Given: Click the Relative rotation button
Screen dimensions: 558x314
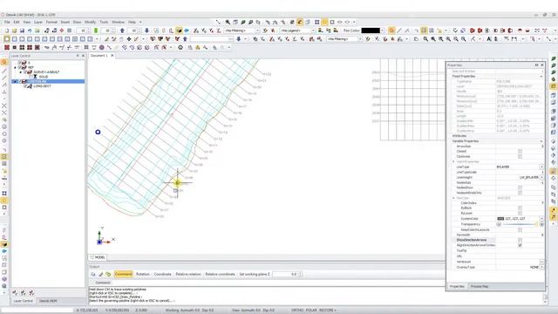Looking at the screenshot, I should [188, 274].
